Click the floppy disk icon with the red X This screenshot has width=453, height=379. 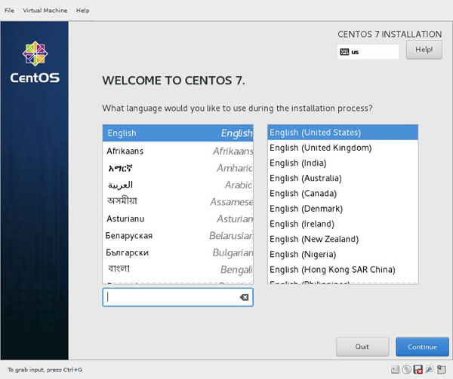418,370
